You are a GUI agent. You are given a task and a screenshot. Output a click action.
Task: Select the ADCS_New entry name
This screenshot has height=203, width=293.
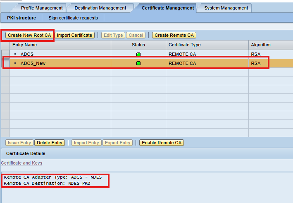33,63
